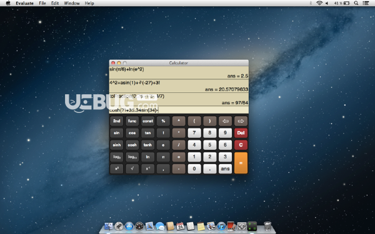Open System Preferences from the Dock
This screenshot has width=375, height=234.
point(242,226)
